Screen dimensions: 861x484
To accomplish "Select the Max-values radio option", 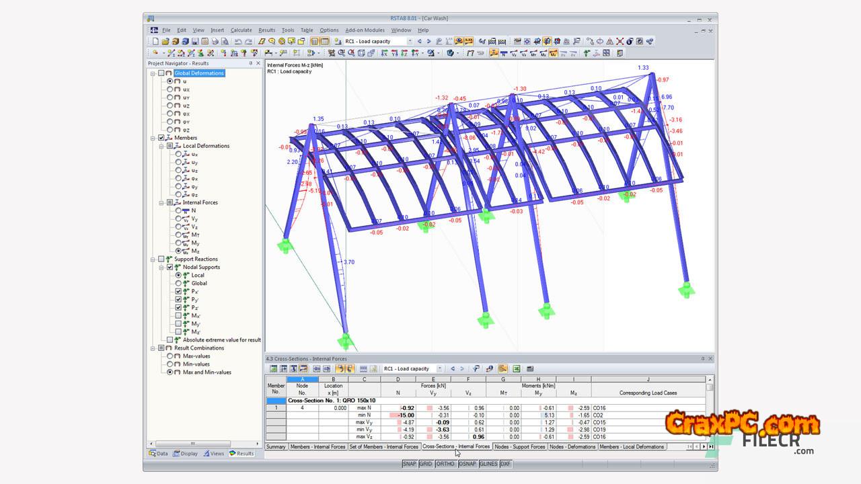I will [x=170, y=356].
